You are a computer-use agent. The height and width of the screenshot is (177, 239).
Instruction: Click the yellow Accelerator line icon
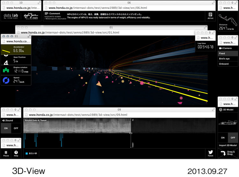(6, 49)
